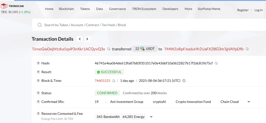
Task: Open the Developers menu
Action: (x=170, y=9)
